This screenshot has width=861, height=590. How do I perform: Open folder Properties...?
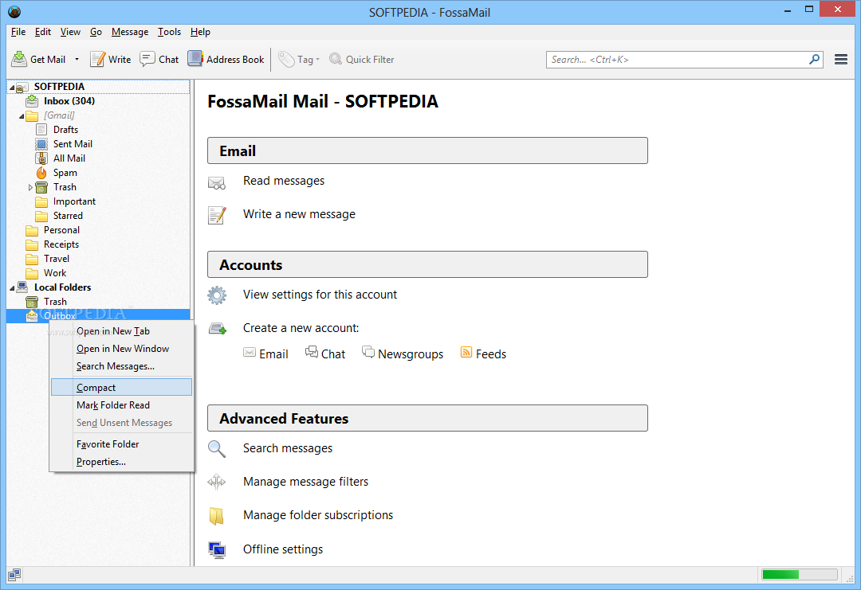(x=101, y=462)
